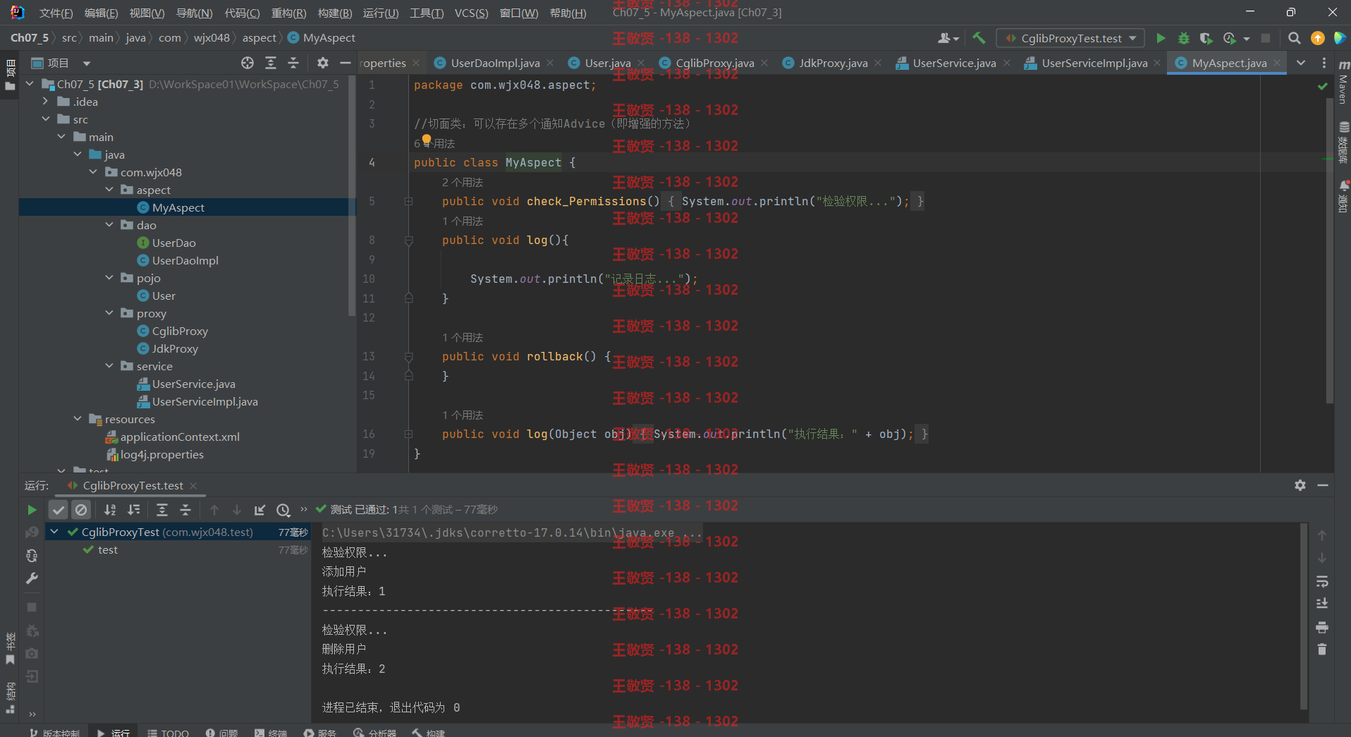The width and height of the screenshot is (1351, 737).
Task: Import test results icon
Action: pos(259,509)
